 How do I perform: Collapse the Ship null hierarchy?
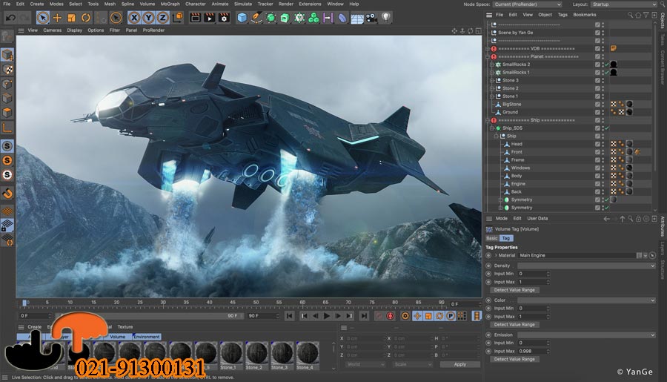click(497, 136)
